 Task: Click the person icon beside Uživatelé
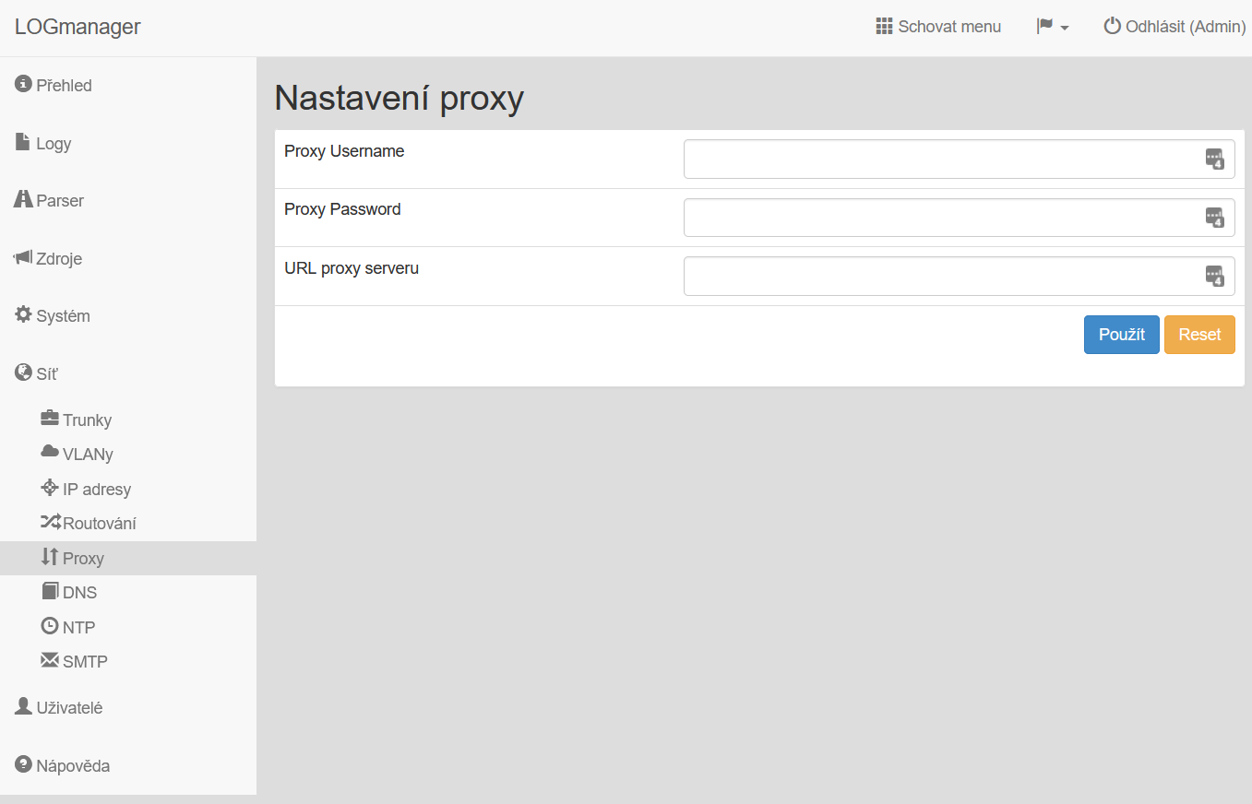[24, 706]
